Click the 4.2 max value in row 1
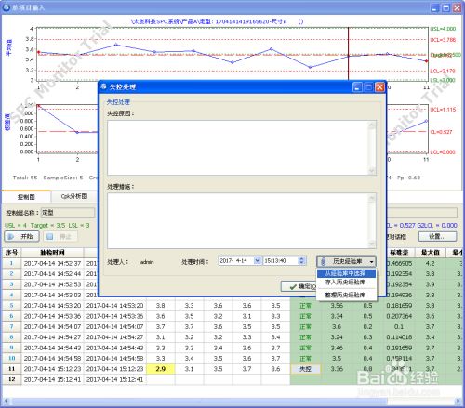465x408 pixels. point(431,263)
